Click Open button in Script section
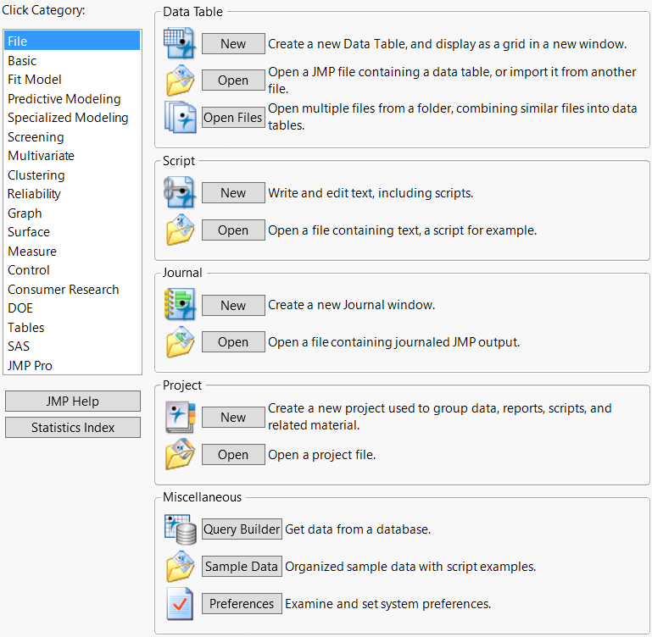Viewport: 652px width, 637px height. pyautogui.click(x=233, y=230)
